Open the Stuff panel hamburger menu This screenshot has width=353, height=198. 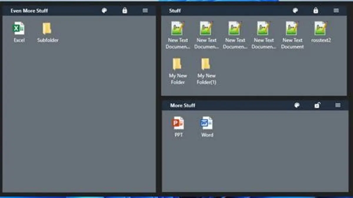[336, 11]
